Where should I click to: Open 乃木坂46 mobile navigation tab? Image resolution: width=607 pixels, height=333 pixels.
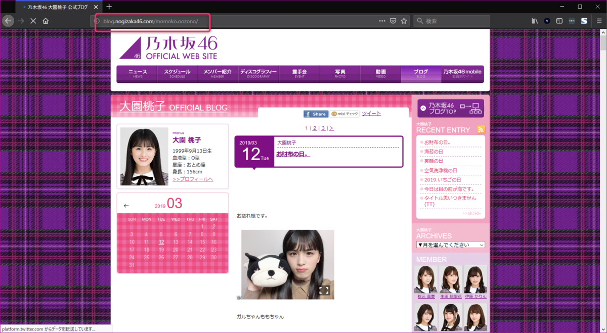click(462, 74)
